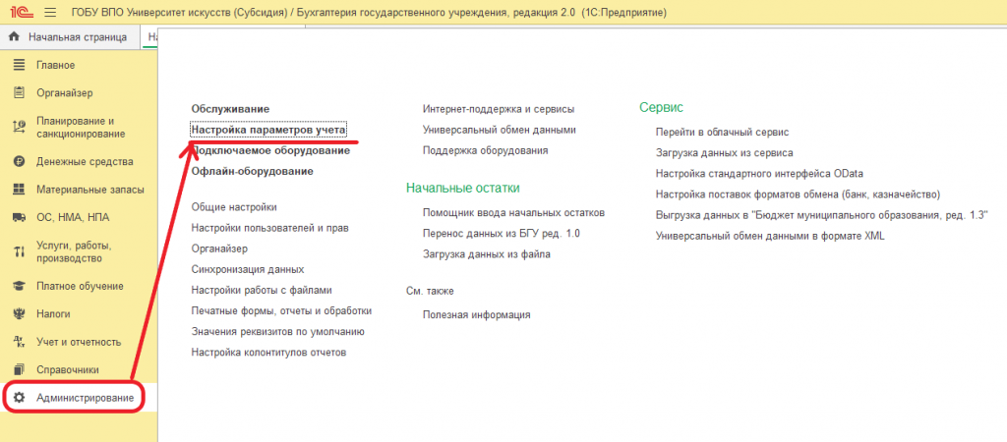Open Значения реквизитов по умолчанию
Screen dimensions: 1007x442
pyautogui.click(x=278, y=332)
